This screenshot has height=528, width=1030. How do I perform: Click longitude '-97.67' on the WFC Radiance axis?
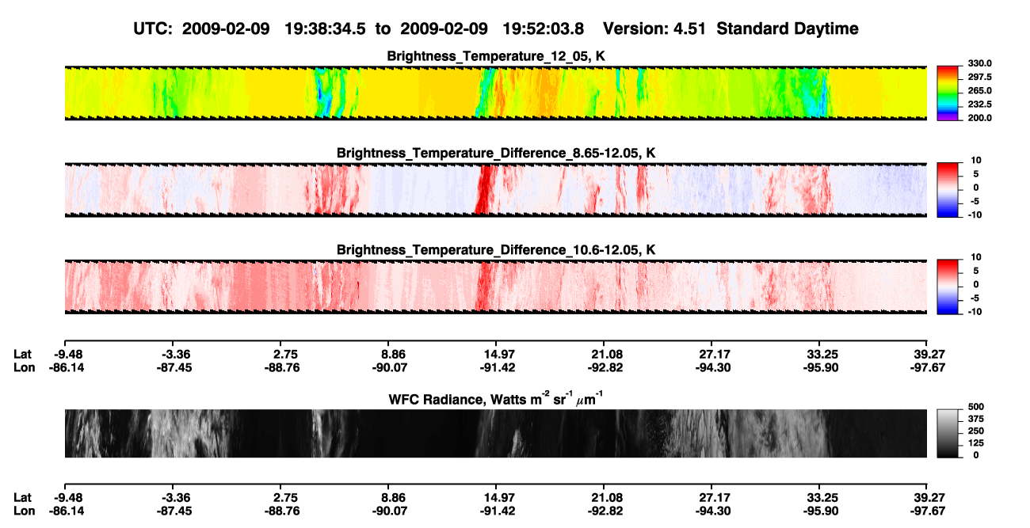927,511
